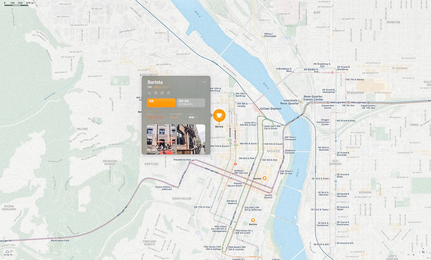This screenshot has height=260, width=431.
Task: Select the Washington Park station label
Action: pos(60,240)
